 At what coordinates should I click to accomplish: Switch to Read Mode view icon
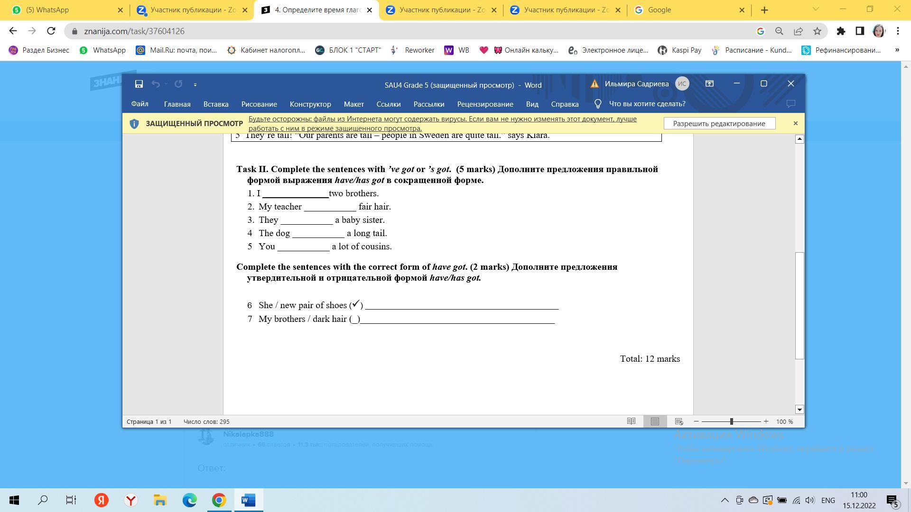(x=631, y=421)
